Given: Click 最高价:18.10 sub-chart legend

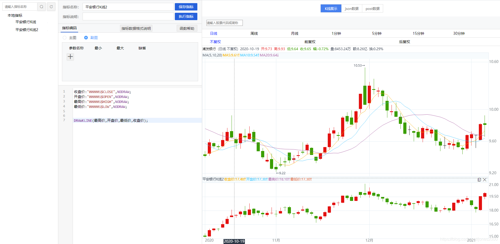Looking at the screenshot, I should coord(279,179).
